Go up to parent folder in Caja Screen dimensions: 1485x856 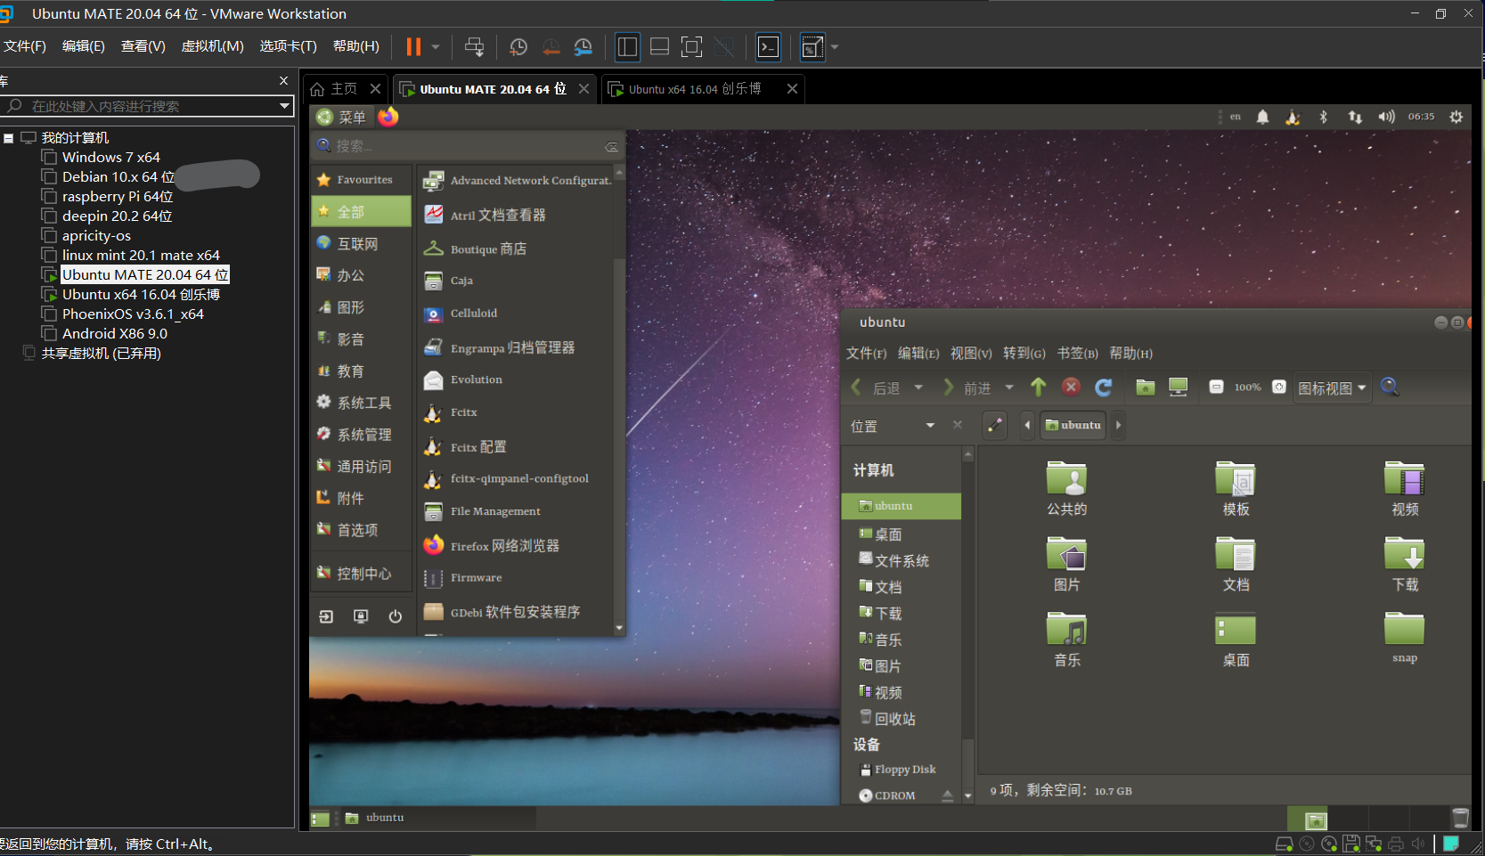pyautogui.click(x=1039, y=387)
